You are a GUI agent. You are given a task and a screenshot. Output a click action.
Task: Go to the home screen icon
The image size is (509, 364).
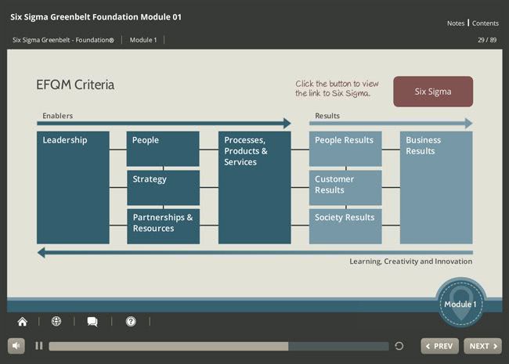pyautogui.click(x=23, y=322)
